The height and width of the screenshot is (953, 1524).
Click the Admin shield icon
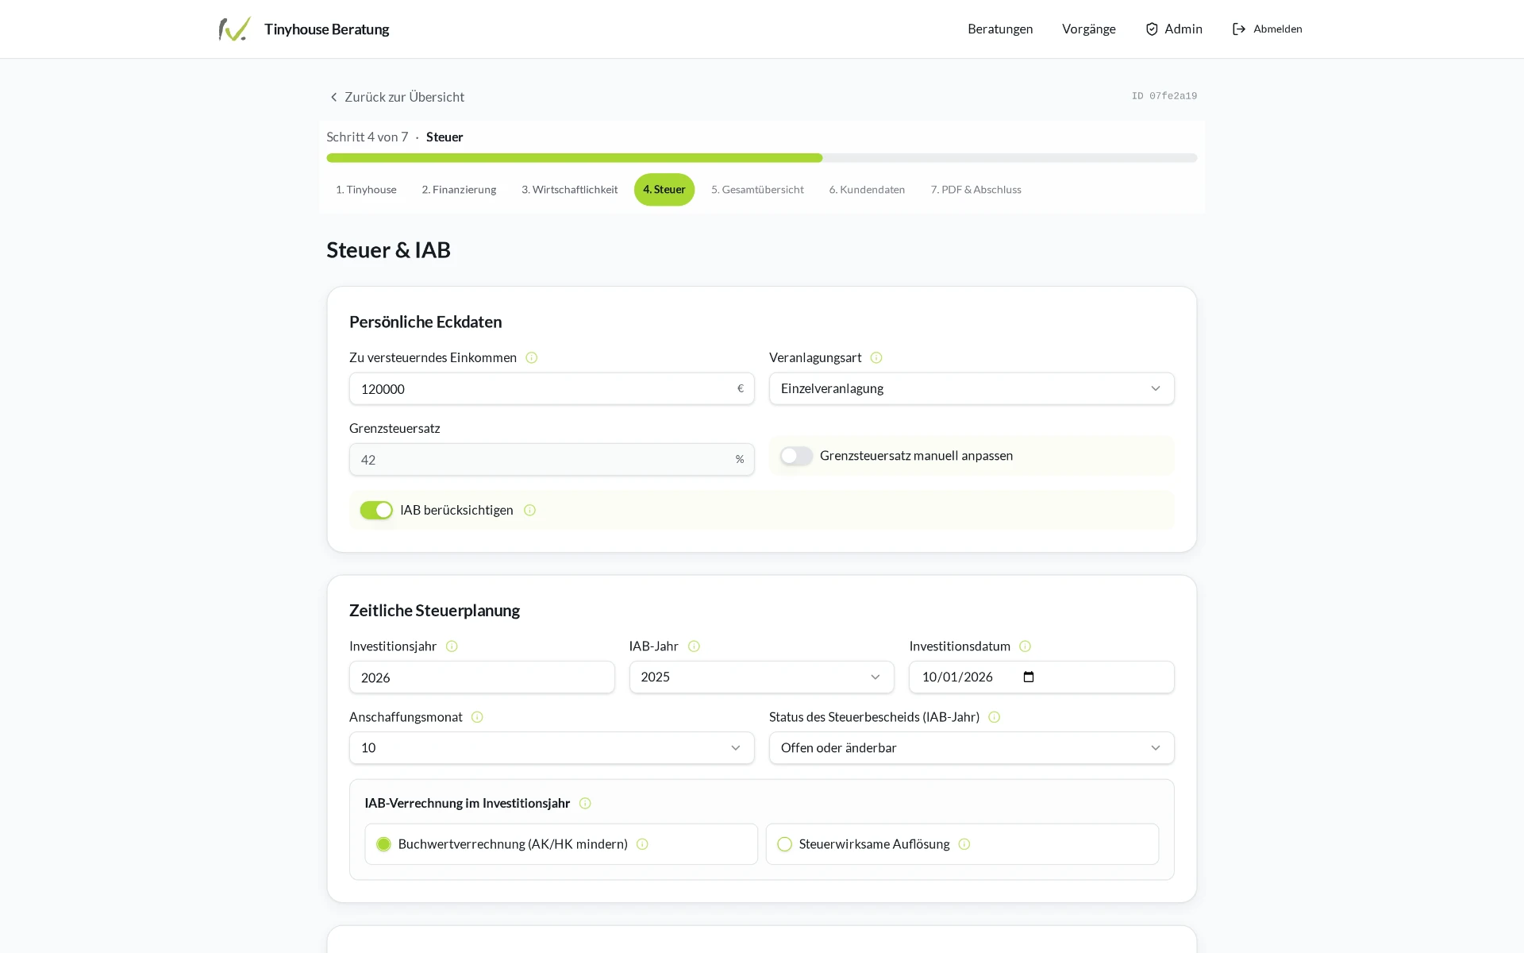[x=1152, y=29]
